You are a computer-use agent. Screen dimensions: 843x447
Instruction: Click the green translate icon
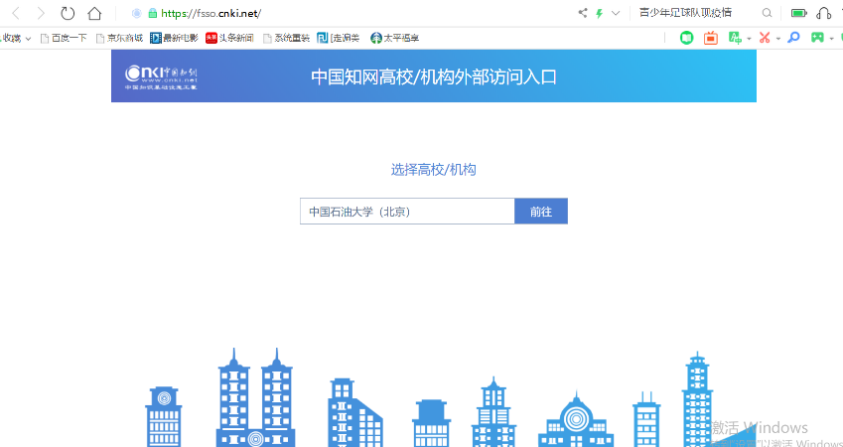pyautogui.click(x=735, y=38)
